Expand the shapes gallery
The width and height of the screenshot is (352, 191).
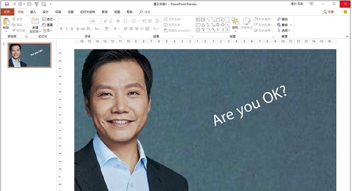point(227,29)
